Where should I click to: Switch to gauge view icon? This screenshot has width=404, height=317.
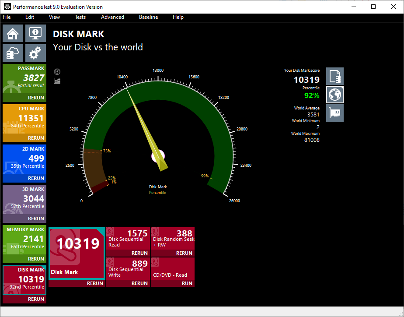click(57, 72)
